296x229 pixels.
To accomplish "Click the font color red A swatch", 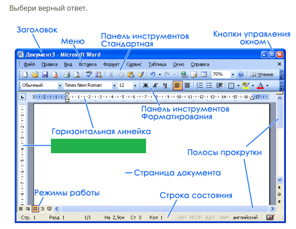I will tap(261, 85).
